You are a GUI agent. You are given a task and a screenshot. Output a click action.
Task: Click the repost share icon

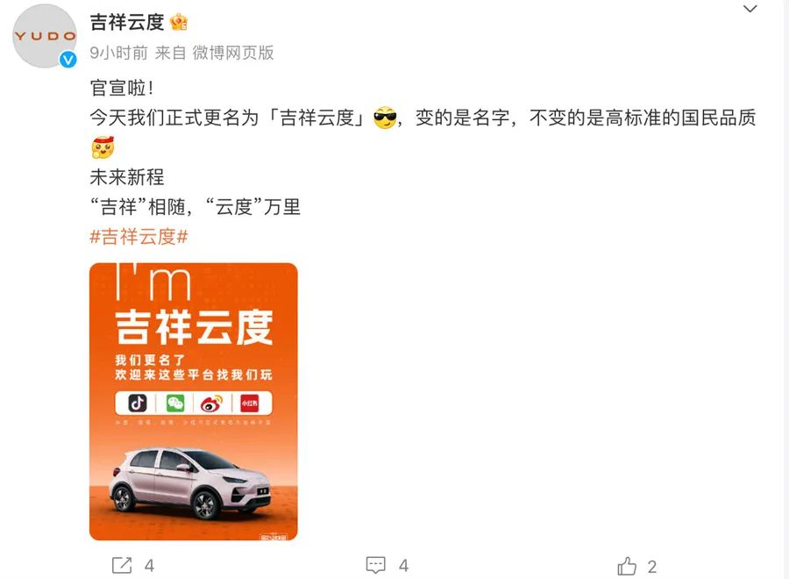tap(122, 566)
